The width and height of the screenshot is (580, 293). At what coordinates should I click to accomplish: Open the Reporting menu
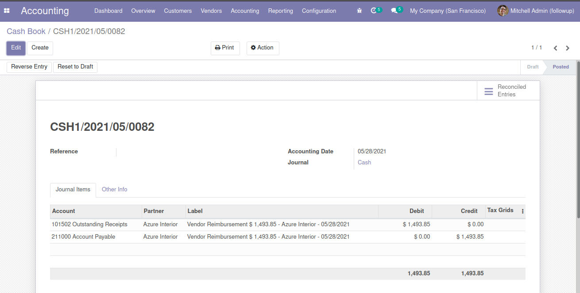pos(280,11)
